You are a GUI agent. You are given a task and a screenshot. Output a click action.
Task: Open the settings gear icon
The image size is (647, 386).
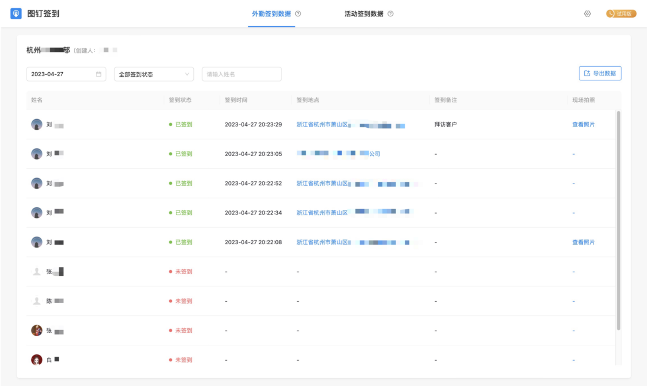pos(587,14)
